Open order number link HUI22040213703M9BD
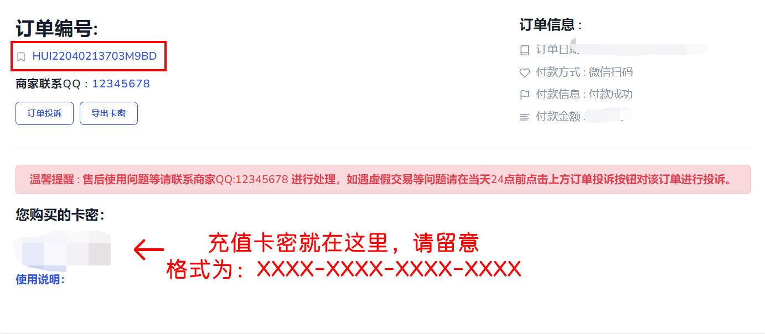This screenshot has width=765, height=334. pos(95,56)
